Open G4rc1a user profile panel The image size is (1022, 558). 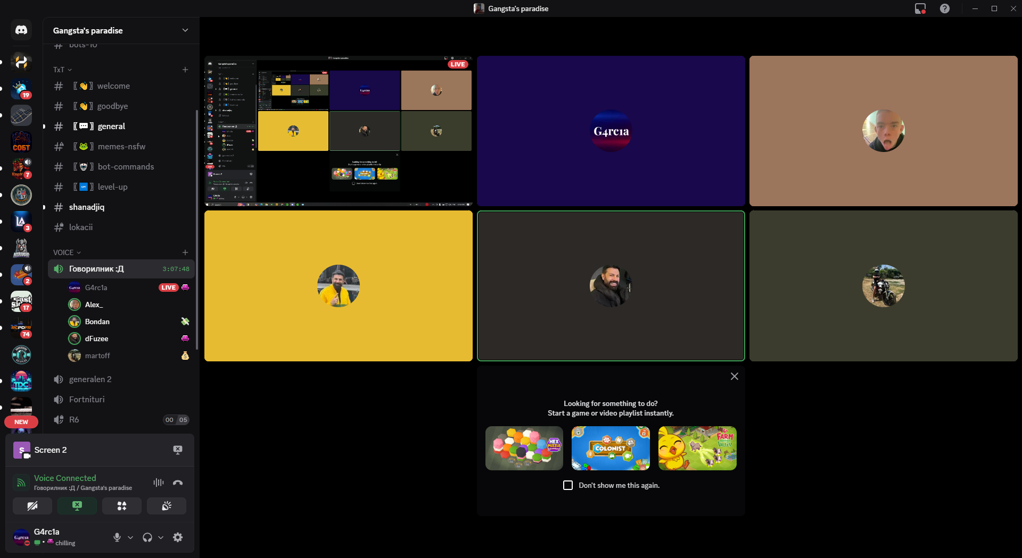tap(59, 537)
